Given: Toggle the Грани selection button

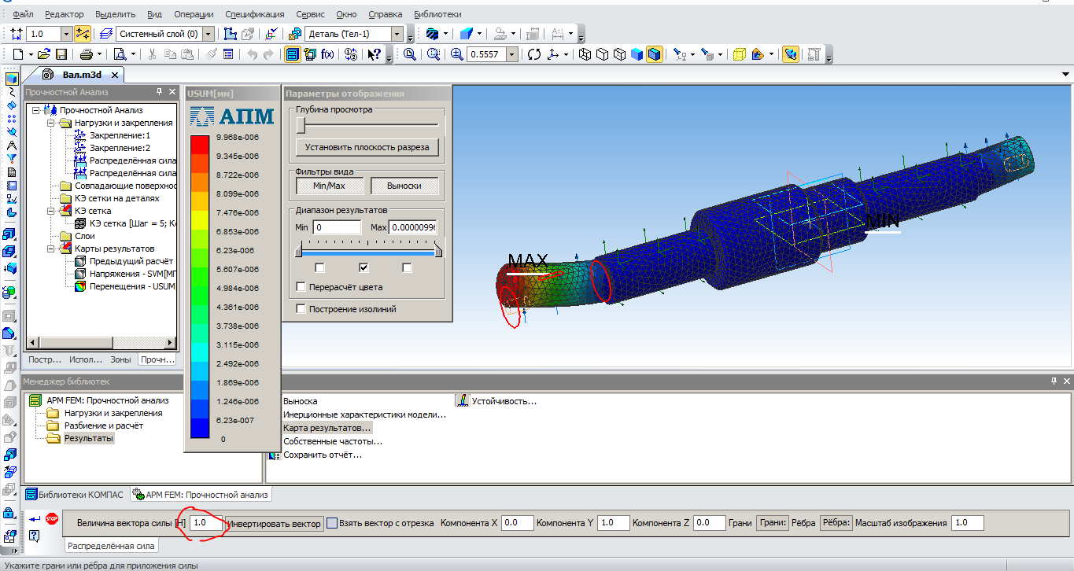Looking at the screenshot, I should (772, 523).
